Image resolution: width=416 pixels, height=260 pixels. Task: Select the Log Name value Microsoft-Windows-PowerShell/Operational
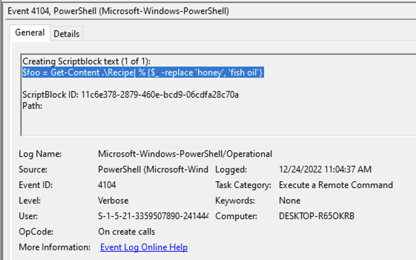[185, 154]
